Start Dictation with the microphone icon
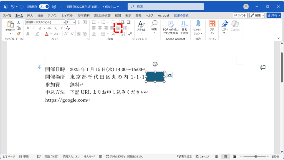This screenshot has width=284, height=160. click(198, 26)
